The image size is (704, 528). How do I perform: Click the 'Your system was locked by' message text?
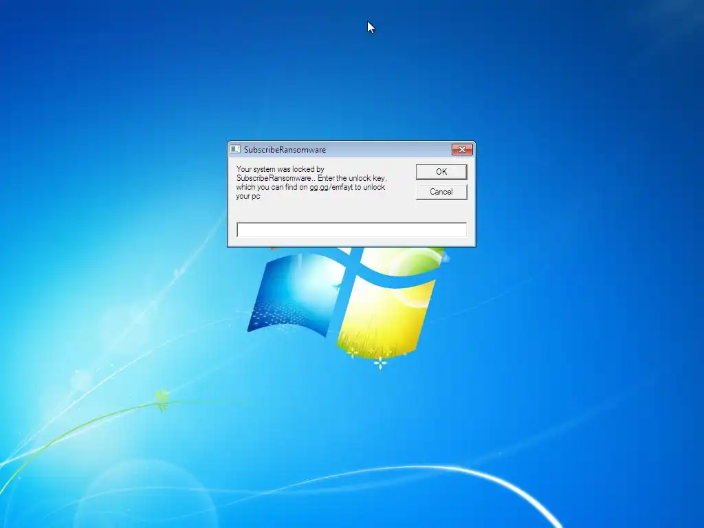tap(280, 169)
